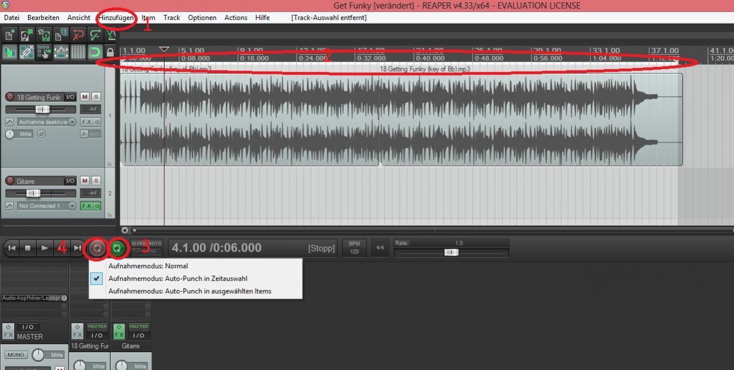The width and height of the screenshot is (734, 370).
Task: Open Project Settings from the toolbar icon
Action: [x=61, y=35]
